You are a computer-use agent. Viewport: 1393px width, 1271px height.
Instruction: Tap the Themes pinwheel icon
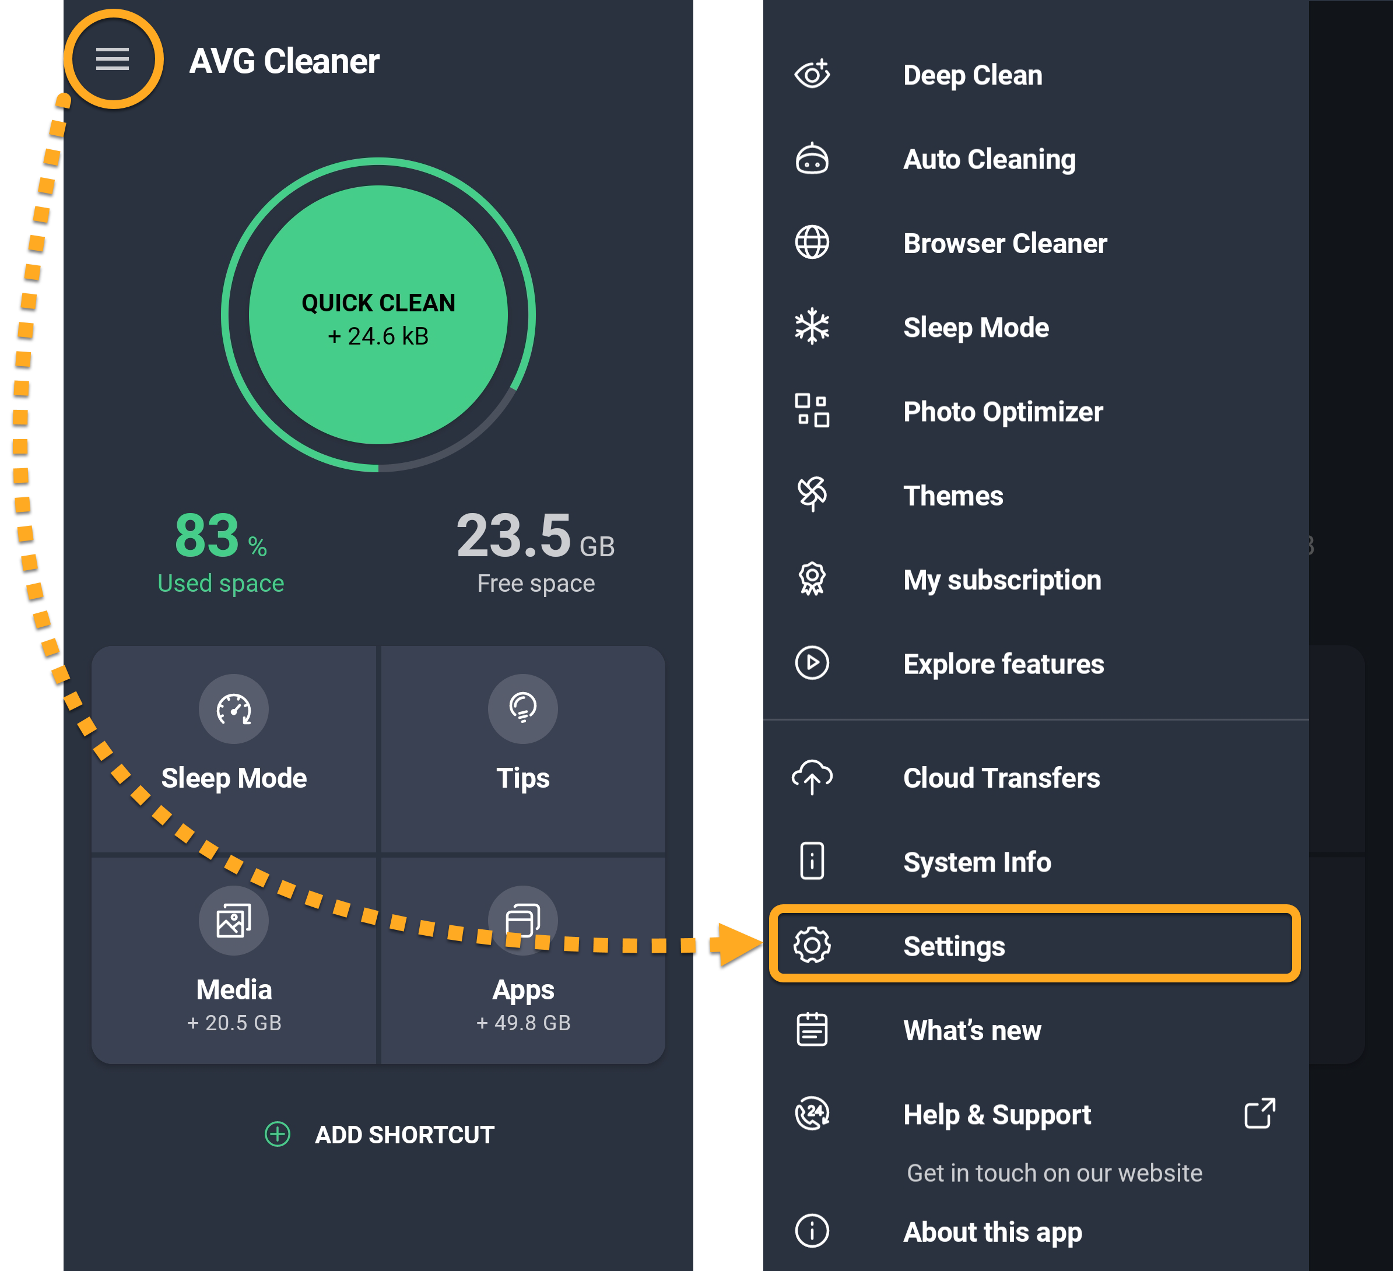coord(812,494)
